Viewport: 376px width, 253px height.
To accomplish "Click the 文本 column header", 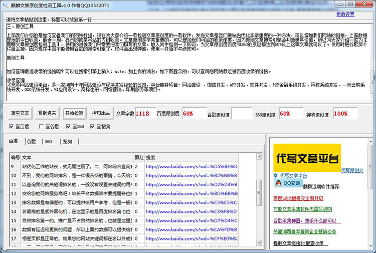I will (77, 158).
